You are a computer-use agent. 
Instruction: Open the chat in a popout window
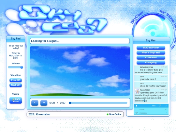160,106
